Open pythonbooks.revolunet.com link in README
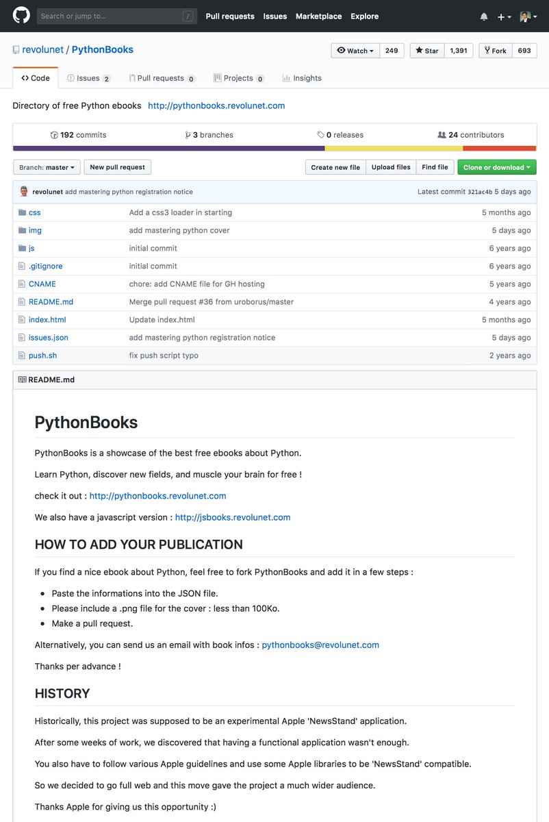 pyautogui.click(x=158, y=495)
